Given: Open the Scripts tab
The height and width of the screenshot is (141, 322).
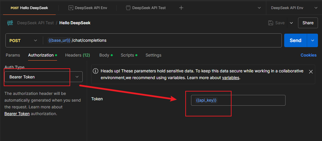Looking at the screenshot, I should [x=129, y=55].
